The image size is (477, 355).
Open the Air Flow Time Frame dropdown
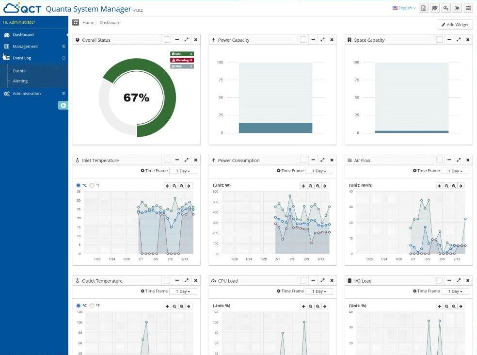click(455, 171)
